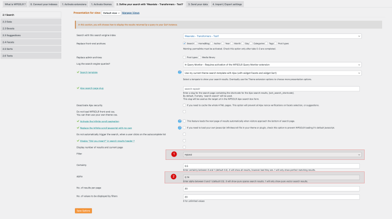Click help icon beside Search template dropdown
The width and height of the screenshot is (392, 219).
point(179,72)
